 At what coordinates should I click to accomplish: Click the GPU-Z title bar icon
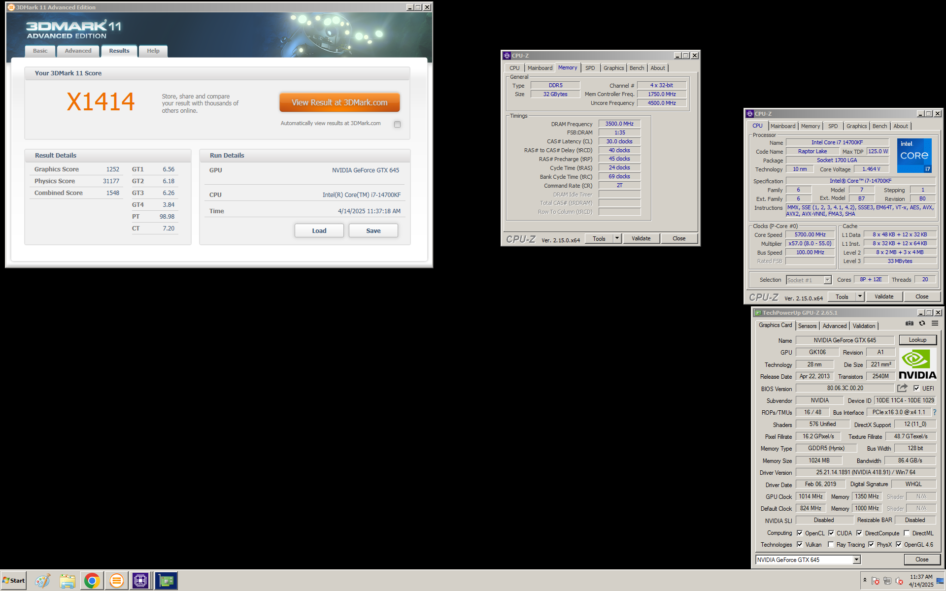pyautogui.click(x=758, y=313)
